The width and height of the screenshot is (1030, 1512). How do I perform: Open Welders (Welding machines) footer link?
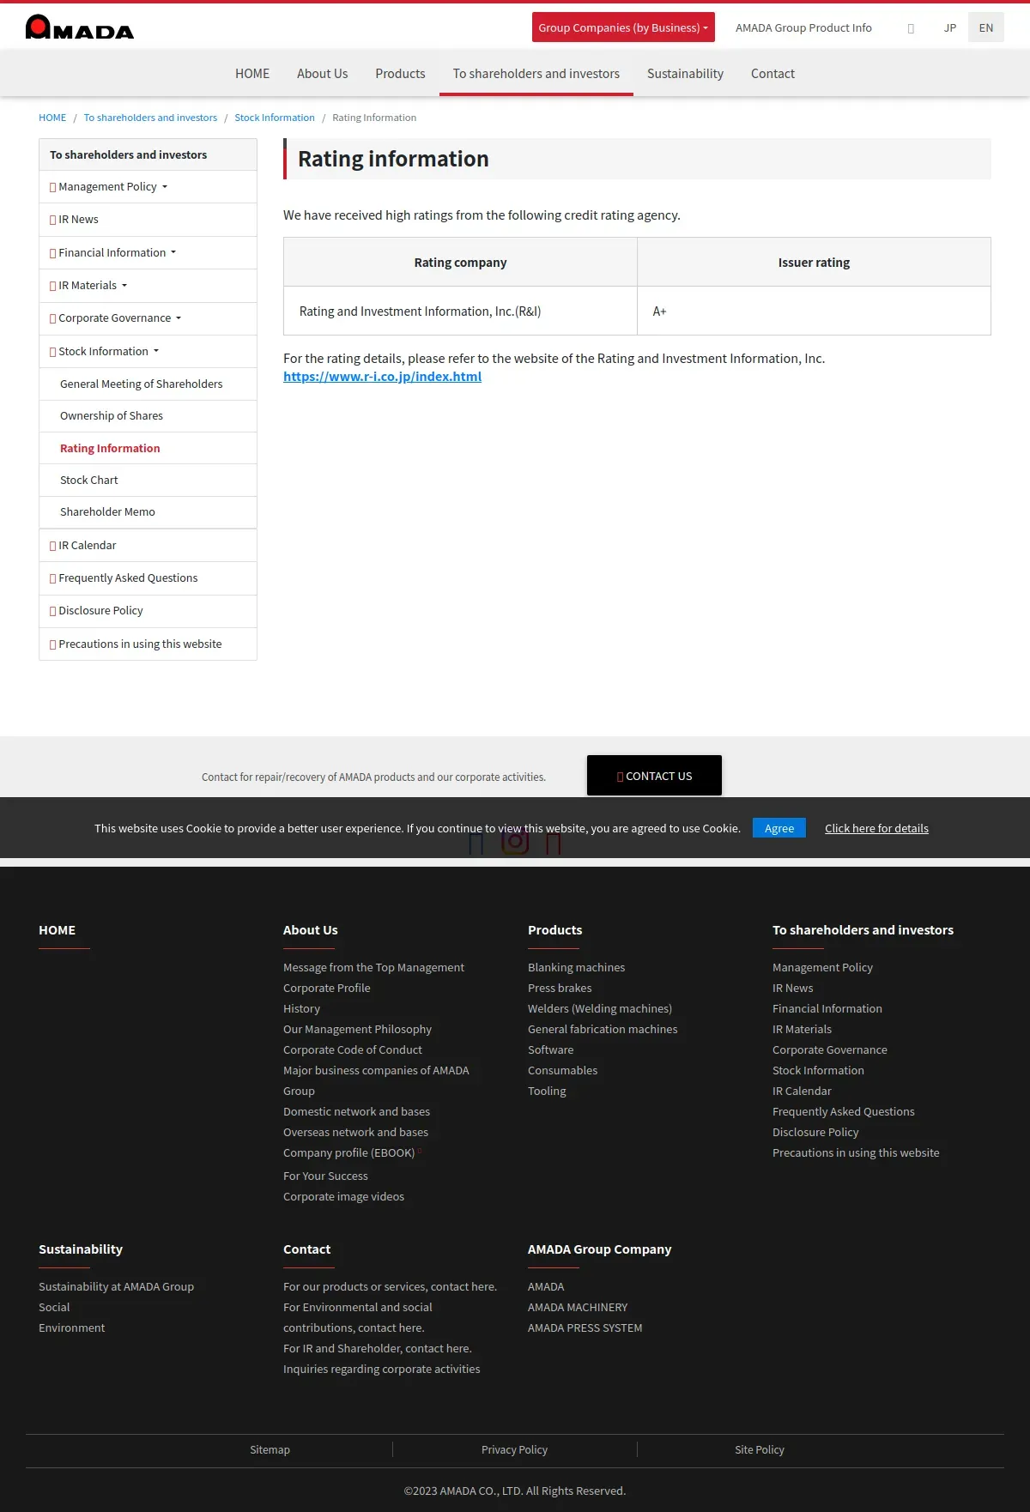tap(600, 1008)
